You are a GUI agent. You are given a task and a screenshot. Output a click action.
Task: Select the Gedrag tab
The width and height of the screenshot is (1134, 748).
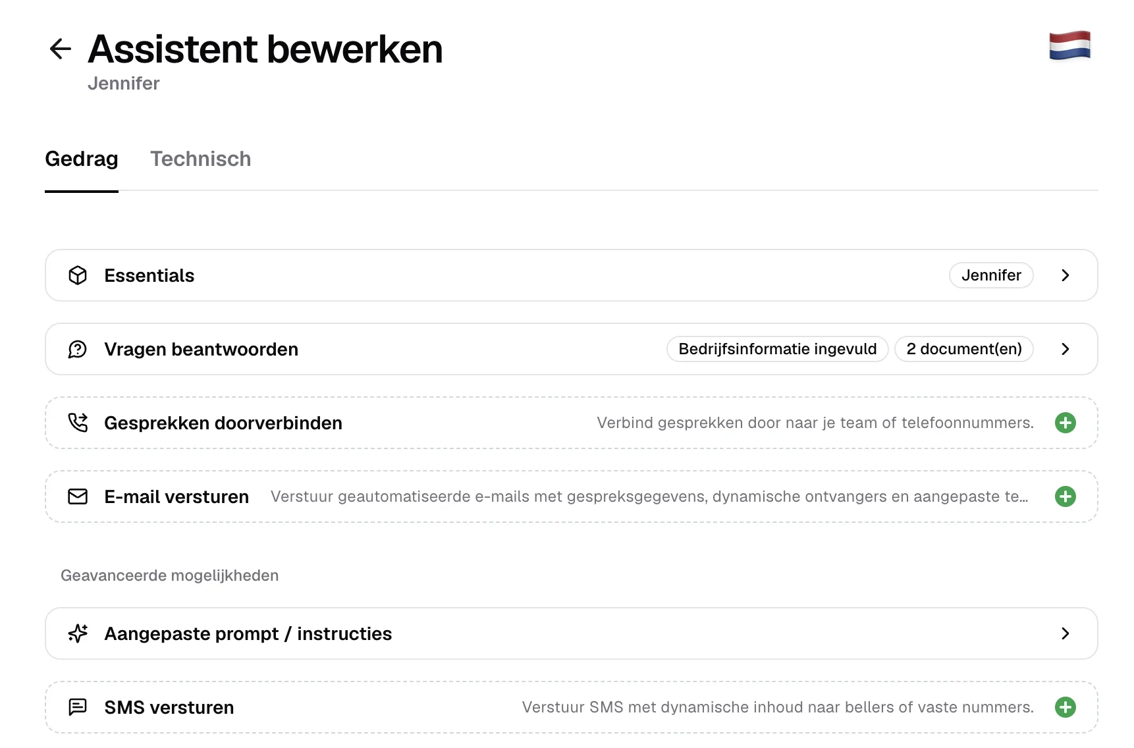pos(82,159)
